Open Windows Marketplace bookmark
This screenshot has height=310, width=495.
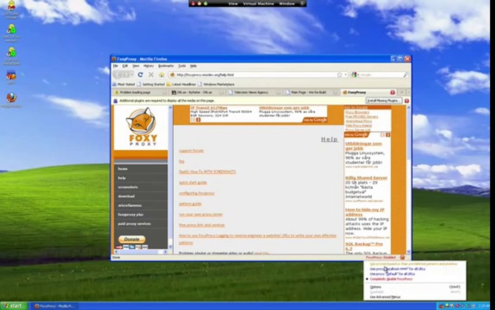tap(216, 84)
